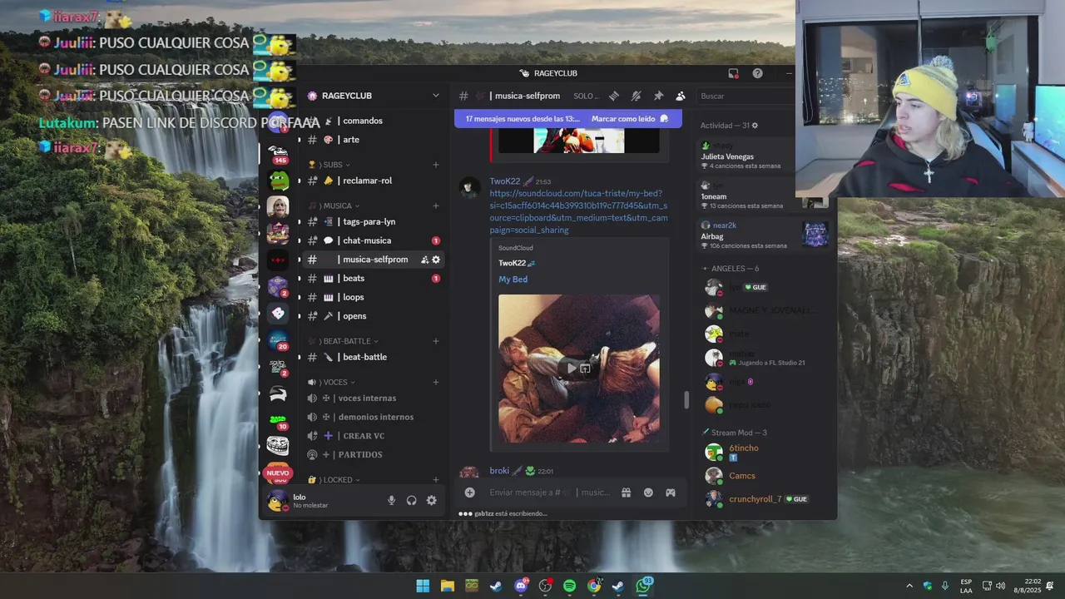
Task: Open Airbag activity card by near2k
Action: (764, 235)
